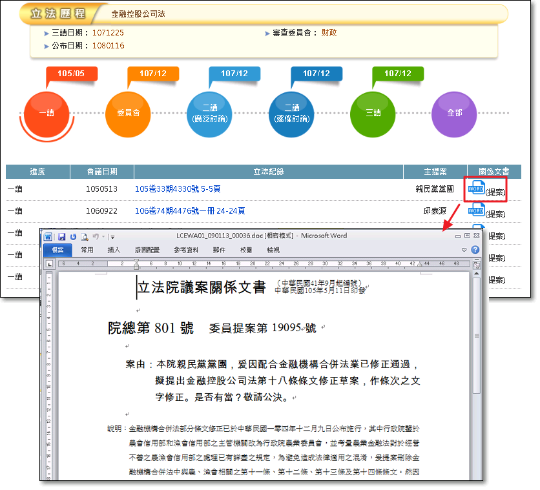Screen dimensions: 540x490
Task: Switch to the 插入 ribbon tab
Action: pyautogui.click(x=114, y=250)
